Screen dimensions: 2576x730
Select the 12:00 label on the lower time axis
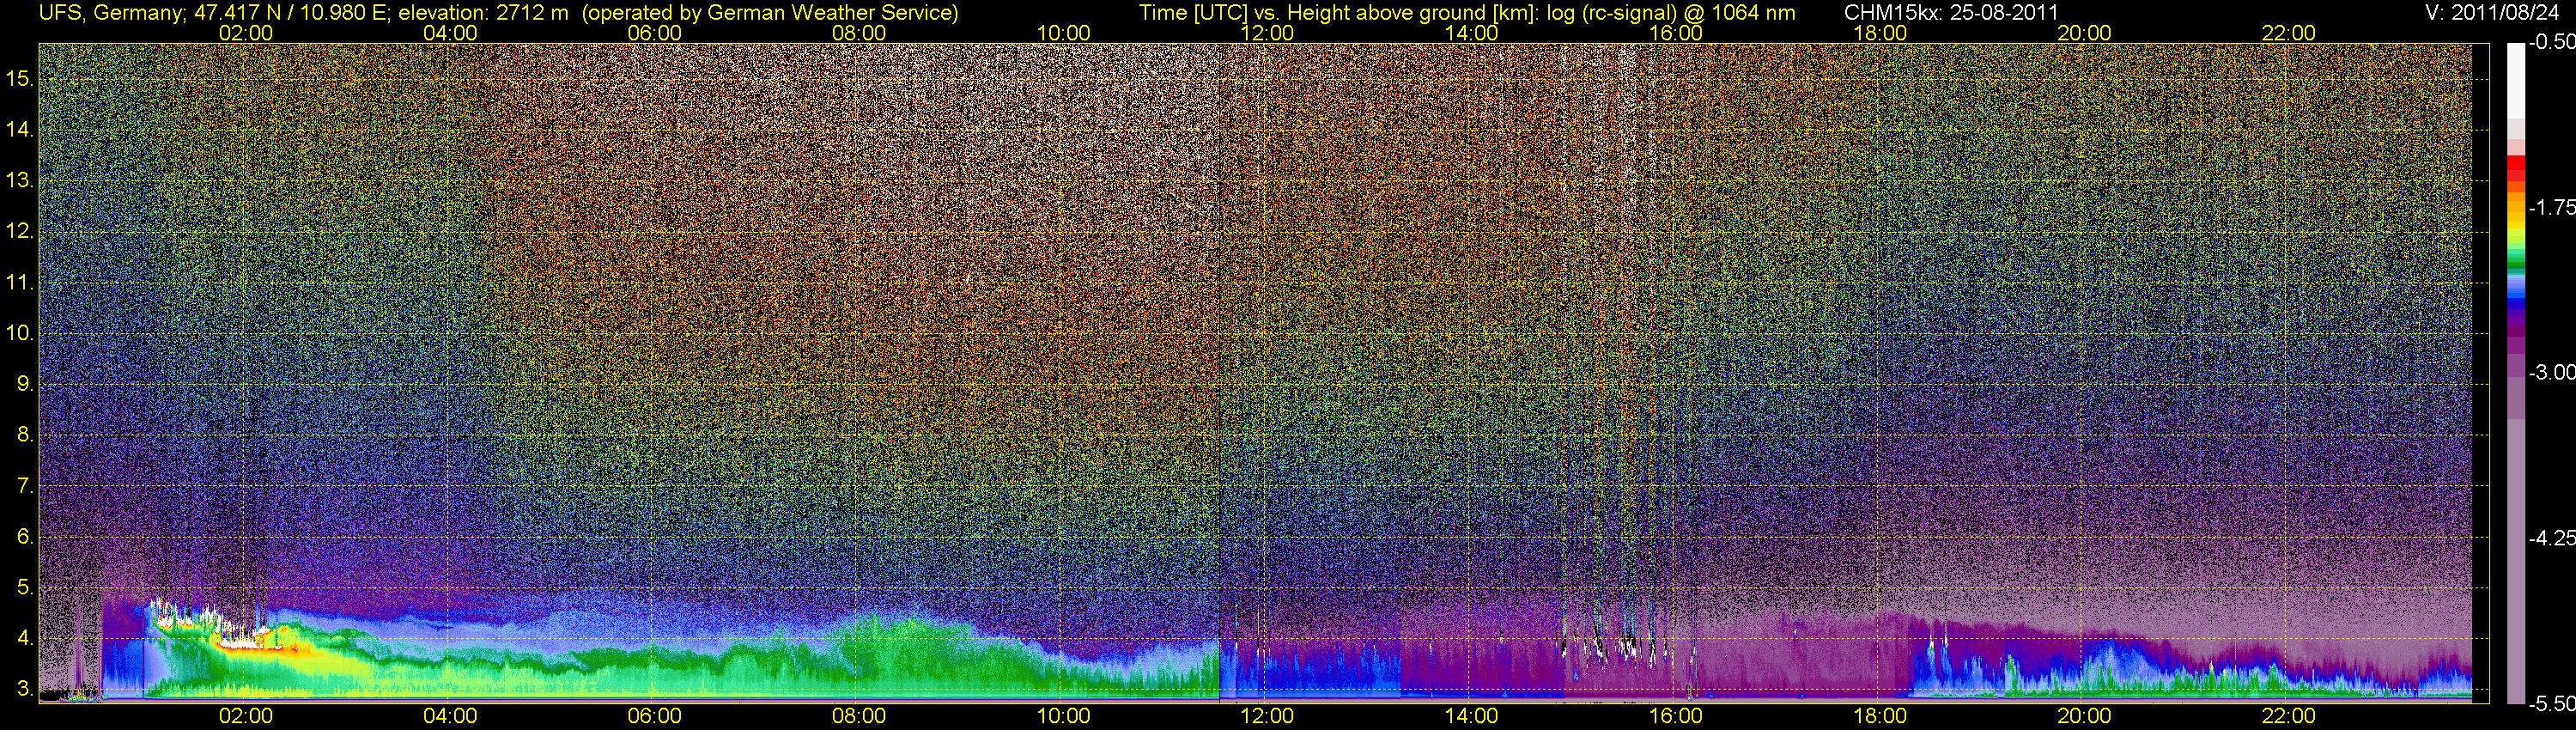pyautogui.click(x=1267, y=716)
